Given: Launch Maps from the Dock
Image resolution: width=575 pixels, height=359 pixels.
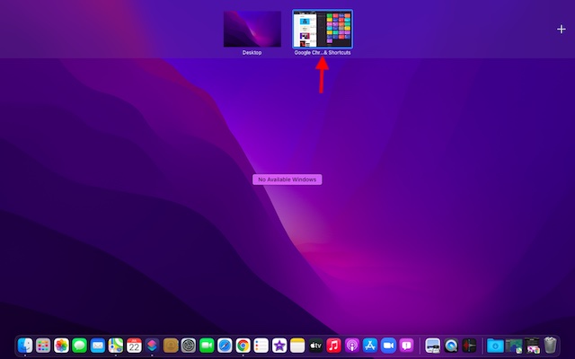Looking at the screenshot, I should [x=116, y=345].
